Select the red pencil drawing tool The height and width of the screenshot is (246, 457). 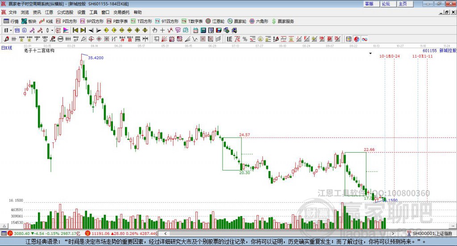6,39
